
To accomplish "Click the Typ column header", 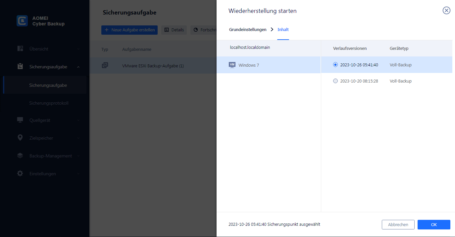I will coord(105,49).
